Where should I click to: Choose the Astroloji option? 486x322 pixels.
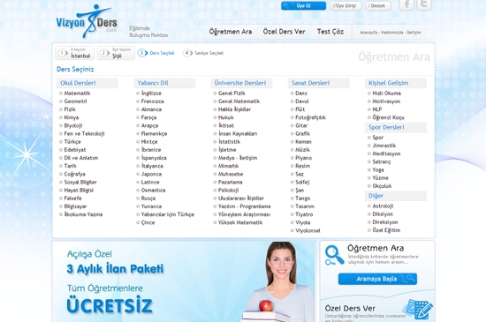383,206
